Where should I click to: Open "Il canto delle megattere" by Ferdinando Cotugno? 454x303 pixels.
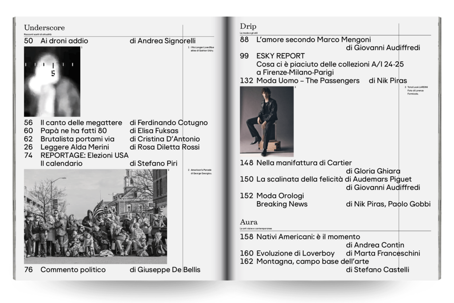pos(81,123)
